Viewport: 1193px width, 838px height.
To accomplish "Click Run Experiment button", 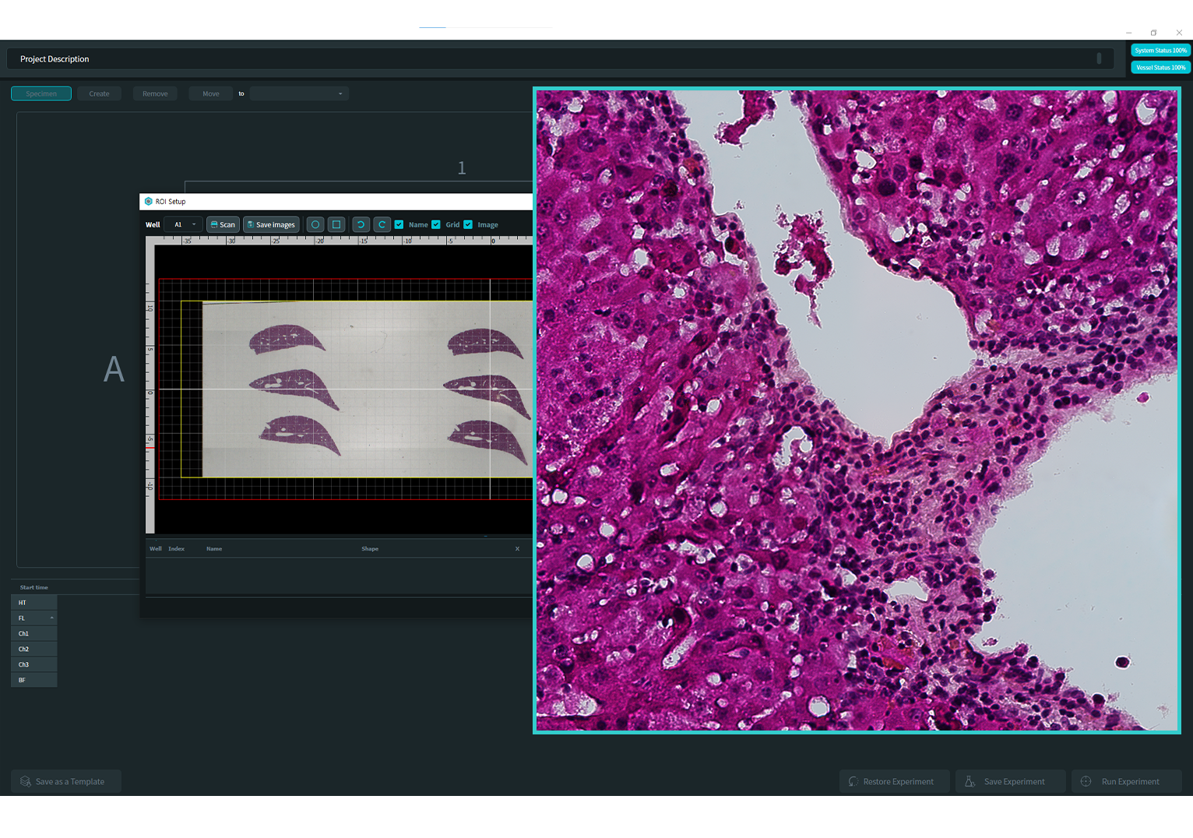I will pyautogui.click(x=1127, y=781).
